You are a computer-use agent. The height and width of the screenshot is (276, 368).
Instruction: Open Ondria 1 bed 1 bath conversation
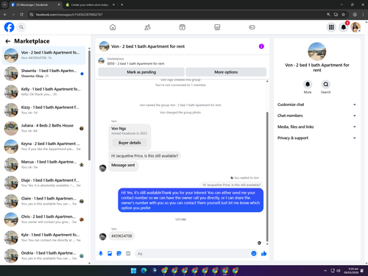(44, 255)
